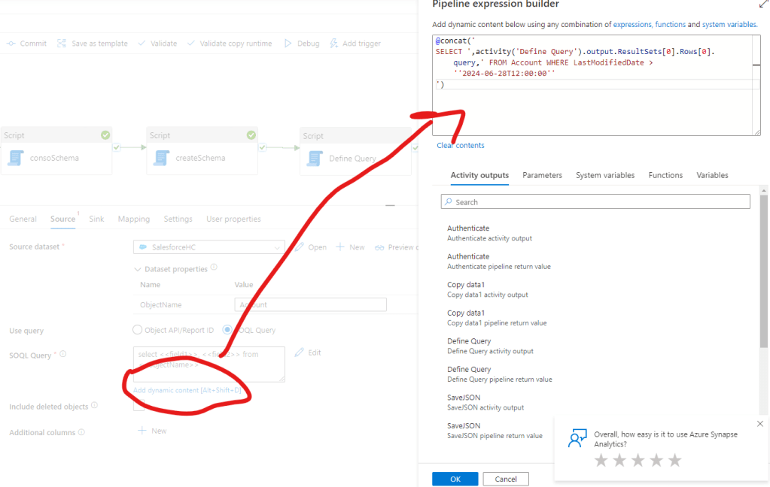Click the Clear contents link
Image resolution: width=770 pixels, height=487 pixels.
pos(461,145)
